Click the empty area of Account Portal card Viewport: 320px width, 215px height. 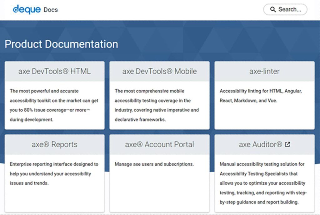(159, 191)
